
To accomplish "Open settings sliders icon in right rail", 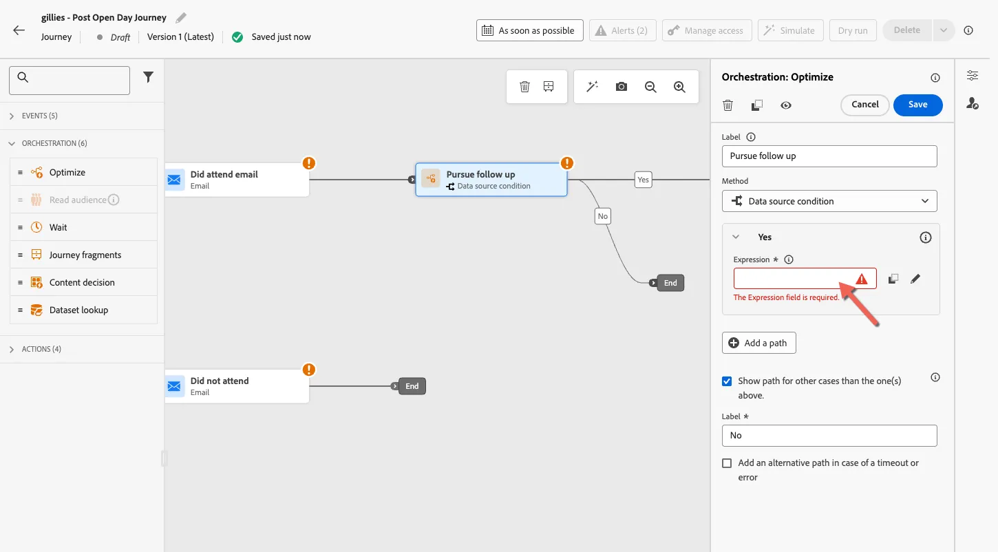I will [x=972, y=76].
